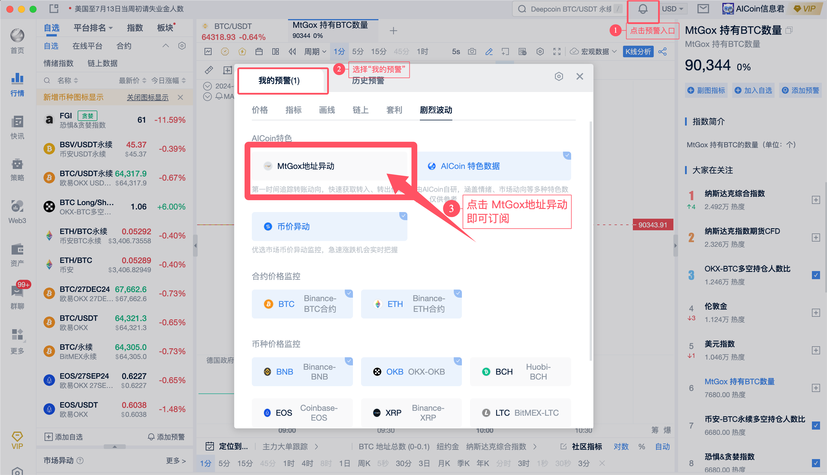Subscribe to MtGox地址异动 card

[329, 166]
